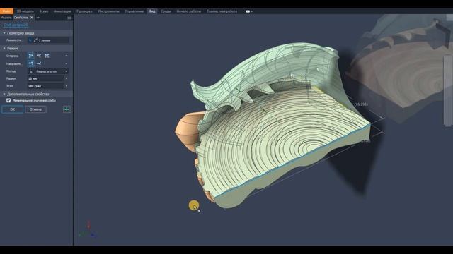Open the Метод 'Радиус и угол' dropdown
This screenshot has width=453, height=254.
coord(48,71)
